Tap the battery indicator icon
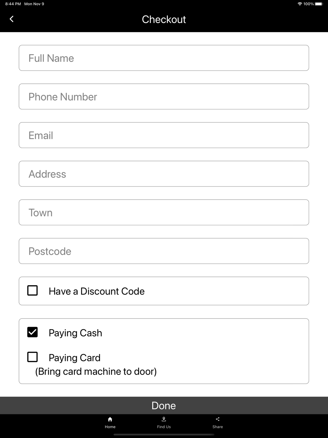The height and width of the screenshot is (438, 328). pyautogui.click(x=319, y=4)
